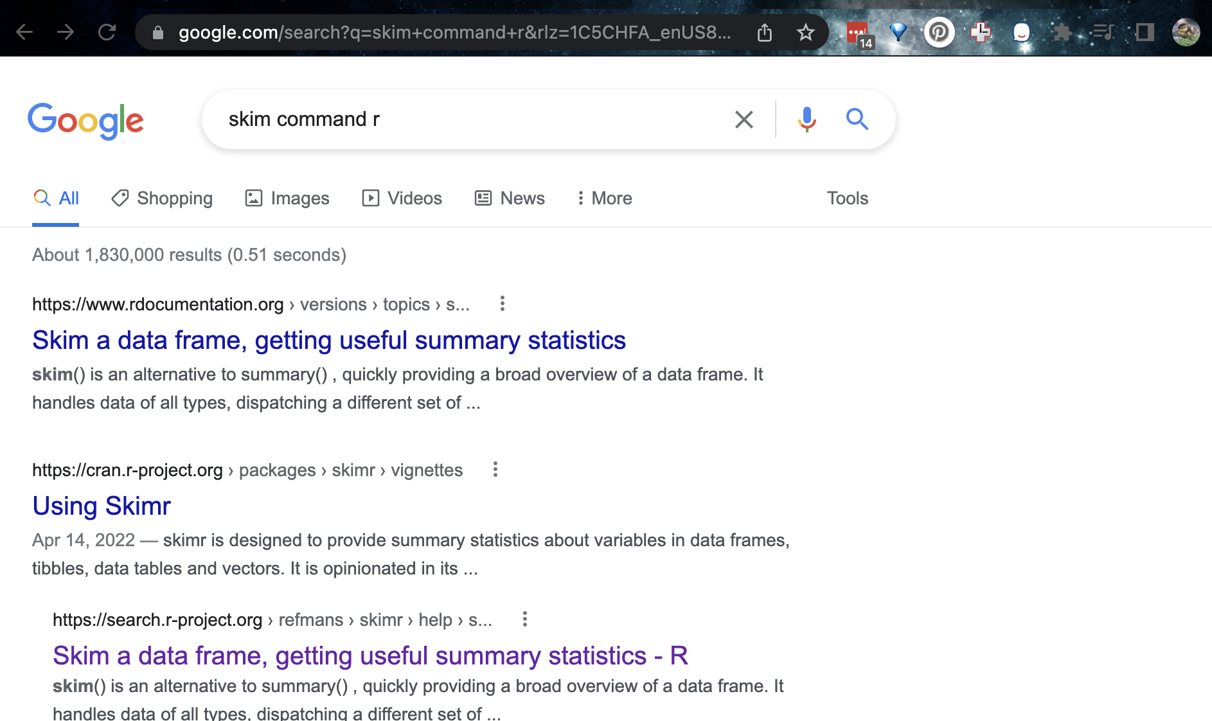Screen dimensions: 1212x721
Task: Open options for the search.r-project.org result
Action: [x=525, y=619]
